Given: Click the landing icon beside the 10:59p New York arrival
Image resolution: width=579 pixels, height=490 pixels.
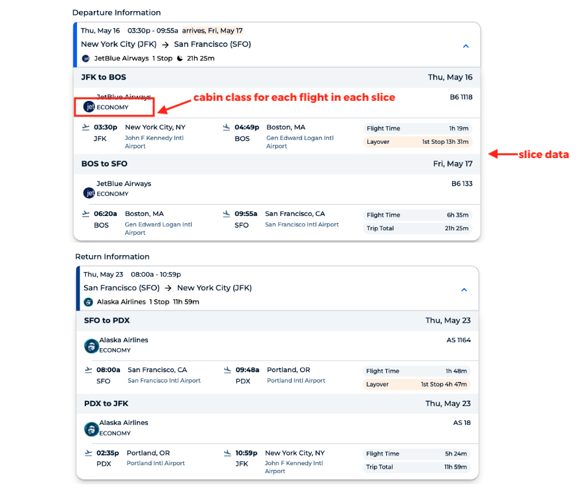Looking at the screenshot, I should (x=226, y=453).
